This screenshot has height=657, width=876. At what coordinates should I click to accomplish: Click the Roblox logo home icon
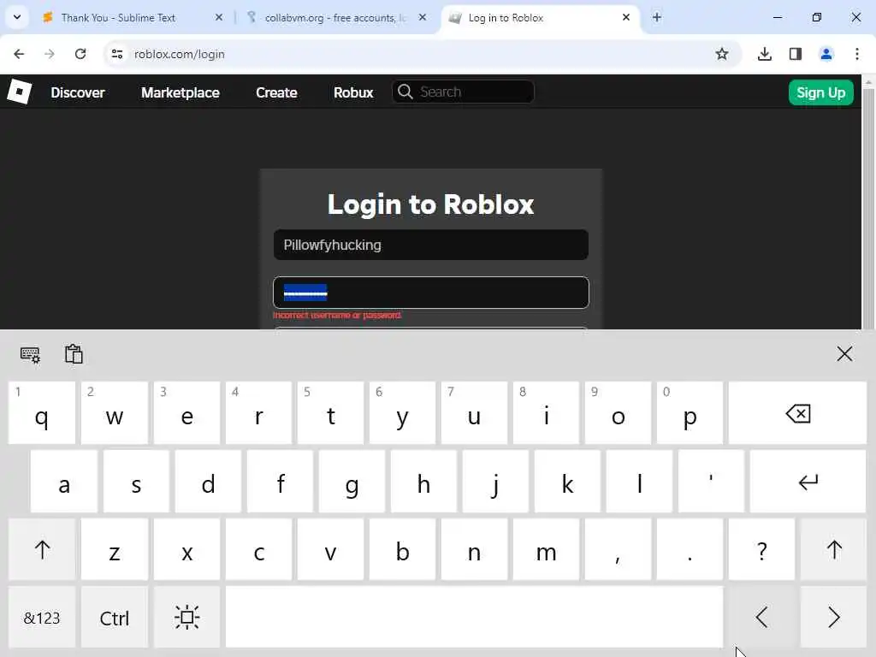pos(20,92)
